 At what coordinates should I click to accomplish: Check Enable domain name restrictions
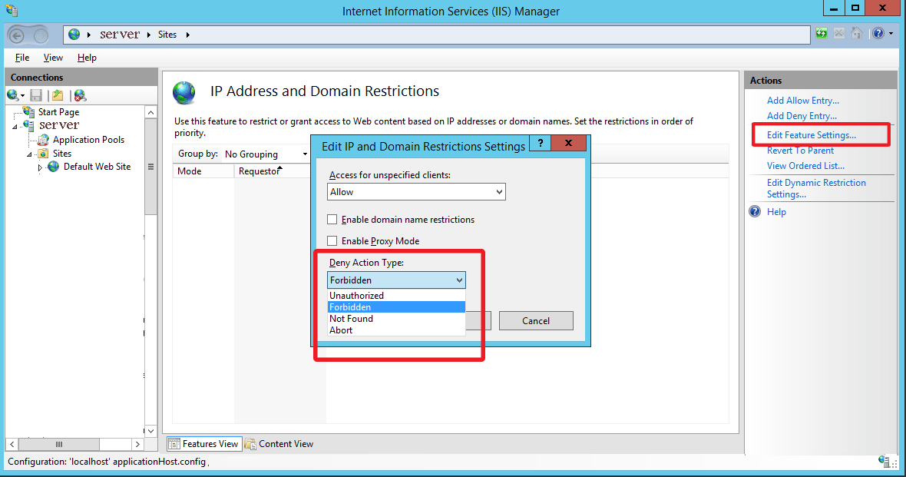click(332, 219)
